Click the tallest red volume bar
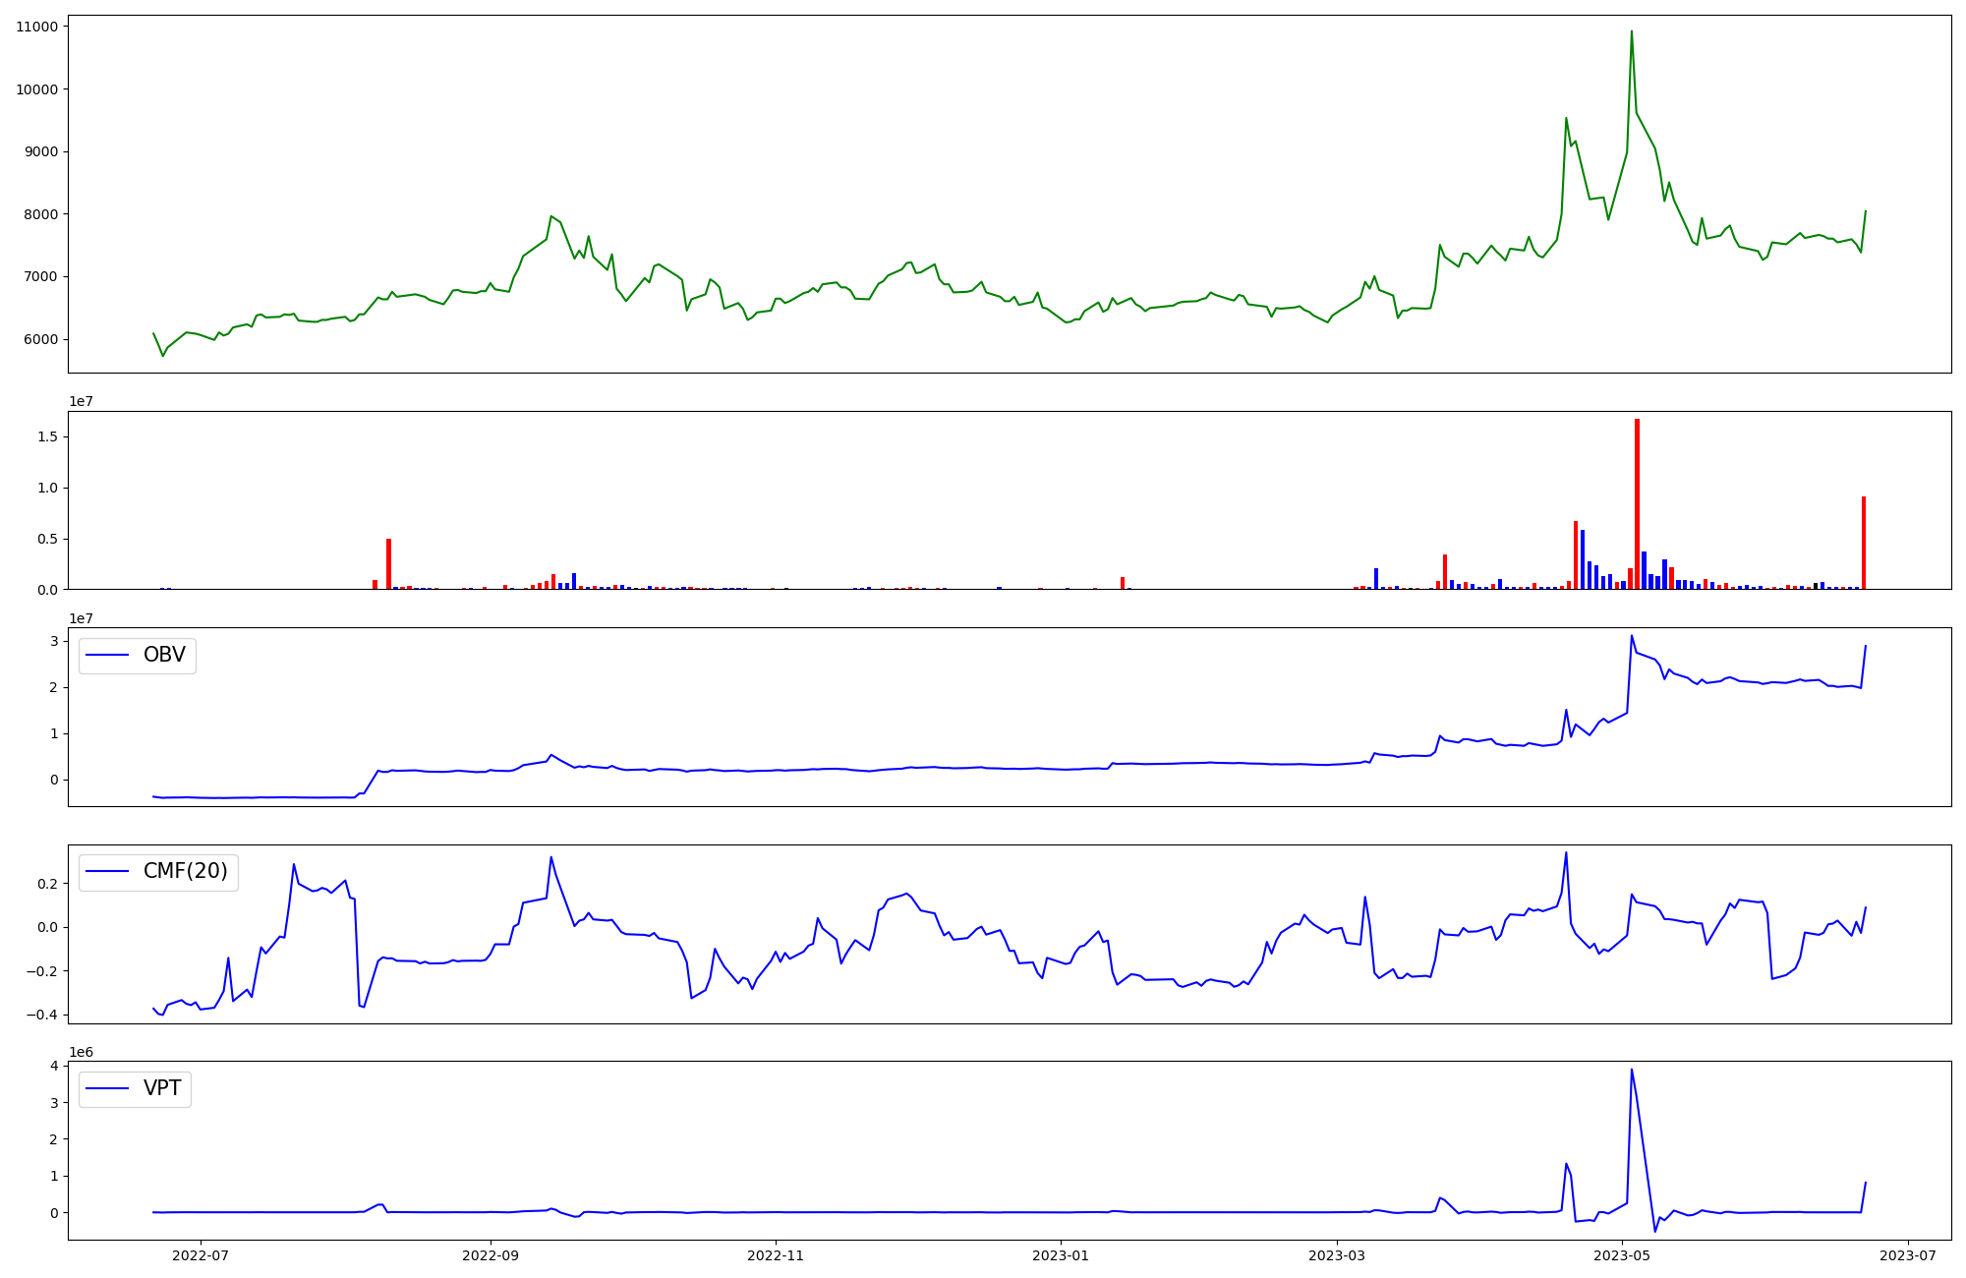1966x1278 pixels. pos(1637,501)
